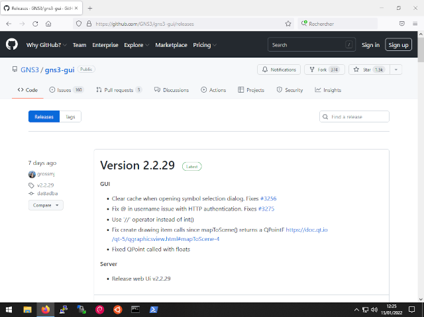The image size is (424, 317).
Task: Focus the Rechercher browser search box
Action: click(337, 24)
